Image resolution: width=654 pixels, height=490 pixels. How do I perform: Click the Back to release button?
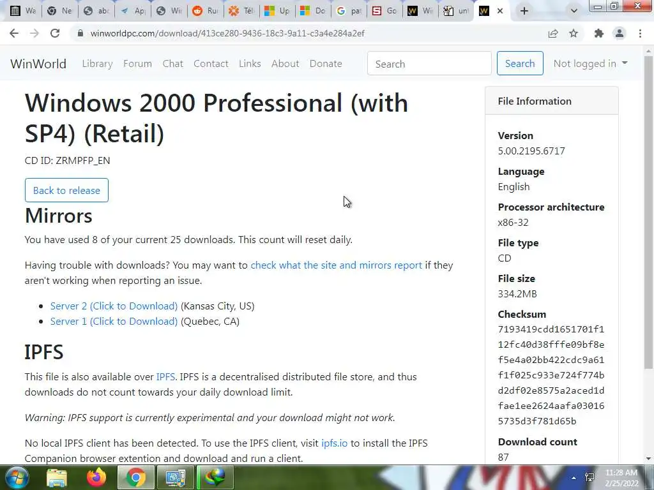pos(66,190)
